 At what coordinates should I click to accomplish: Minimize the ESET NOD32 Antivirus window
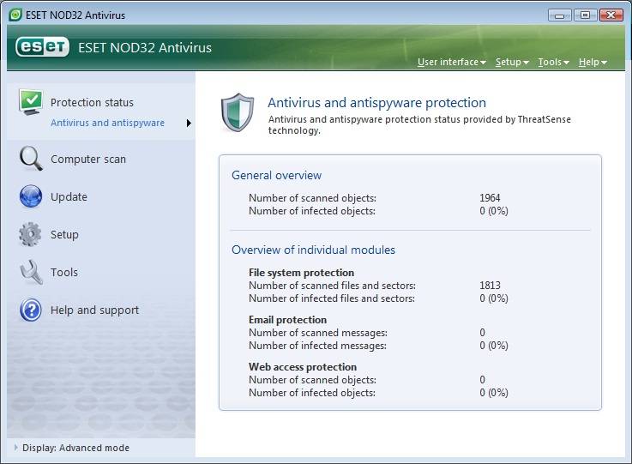tap(559, 15)
